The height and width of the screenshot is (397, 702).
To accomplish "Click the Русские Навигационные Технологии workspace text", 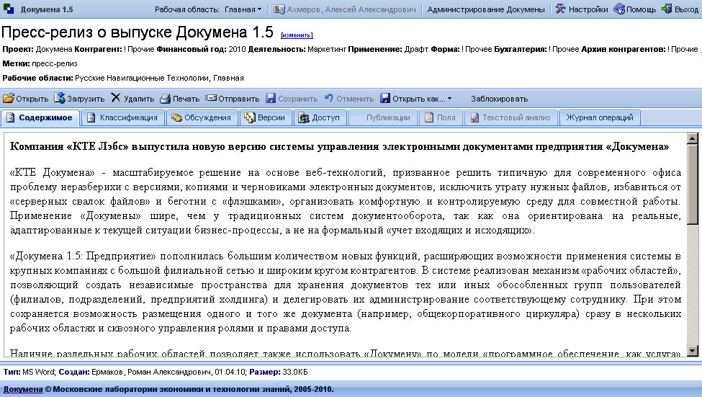I will [143, 78].
